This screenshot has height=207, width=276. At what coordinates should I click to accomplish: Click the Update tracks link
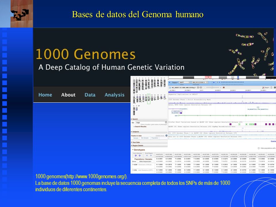(x=160, y=135)
